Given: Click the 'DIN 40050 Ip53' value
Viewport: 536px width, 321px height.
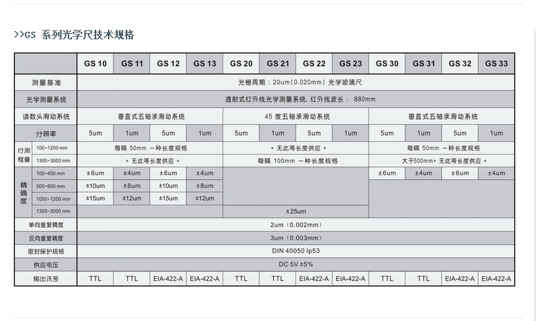Looking at the screenshot, I should click(296, 251).
